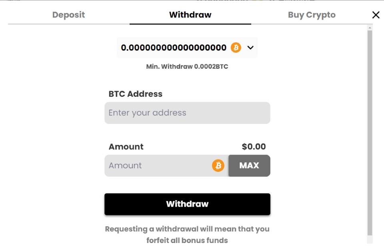384x251 pixels.
Task: Click the Bitcoin icon inside the Amount field
Action: point(218,165)
